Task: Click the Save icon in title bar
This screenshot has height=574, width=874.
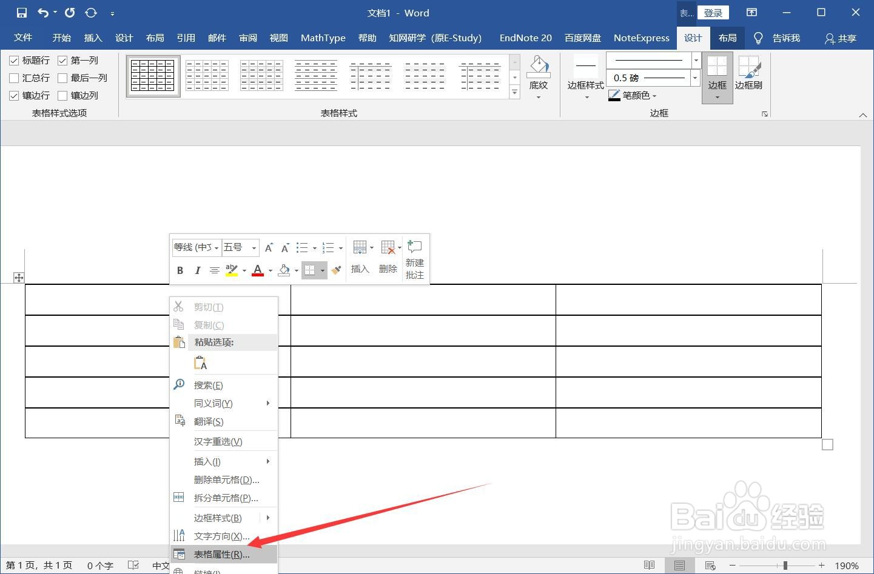Action: [x=21, y=13]
